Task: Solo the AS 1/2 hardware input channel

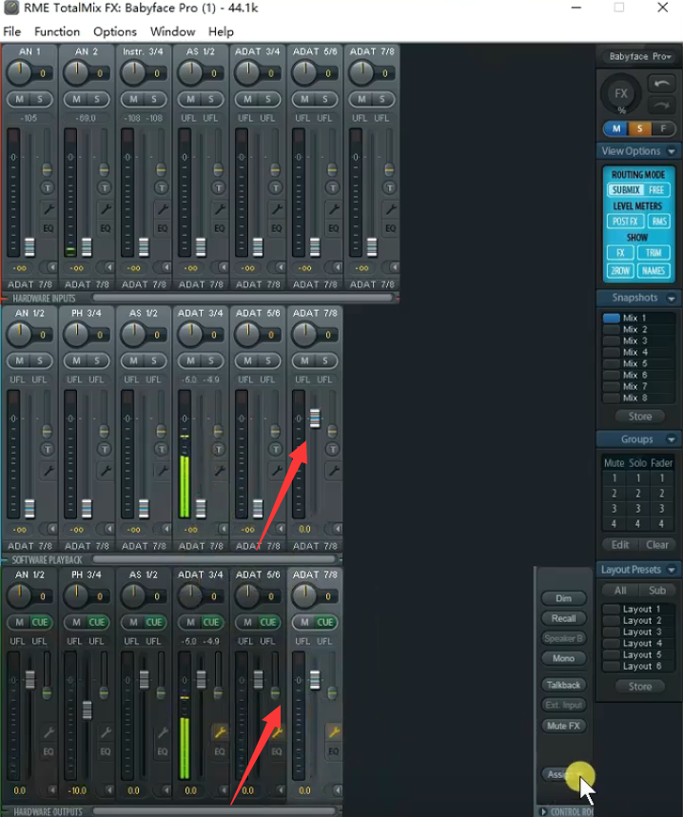Action: pyautogui.click(x=211, y=99)
